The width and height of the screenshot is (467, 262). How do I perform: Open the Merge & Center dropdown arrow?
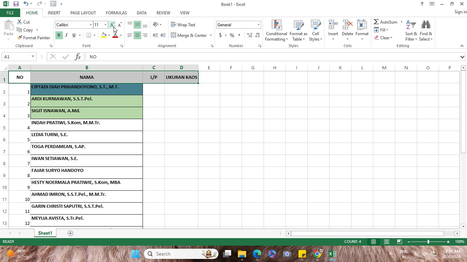tap(211, 35)
